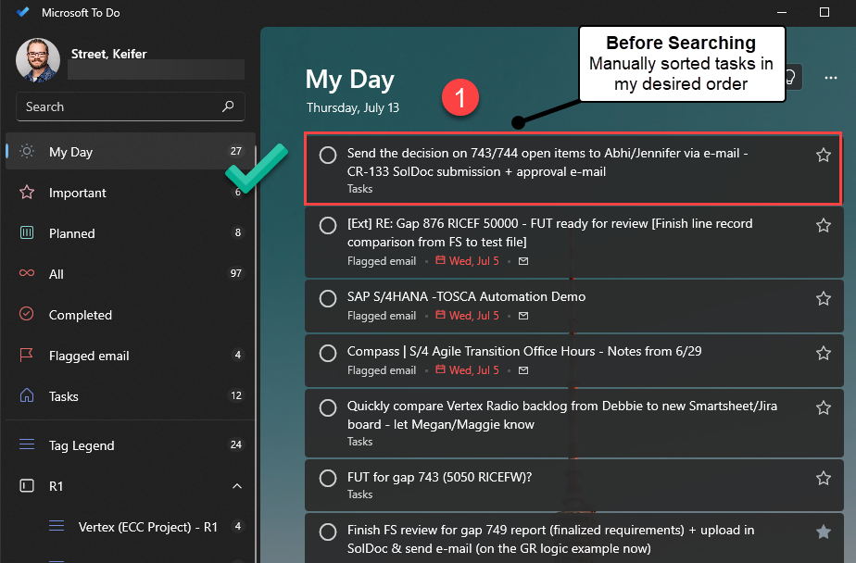Star the SAP S/4HANA TOSCA Automation Demo task

tap(824, 298)
